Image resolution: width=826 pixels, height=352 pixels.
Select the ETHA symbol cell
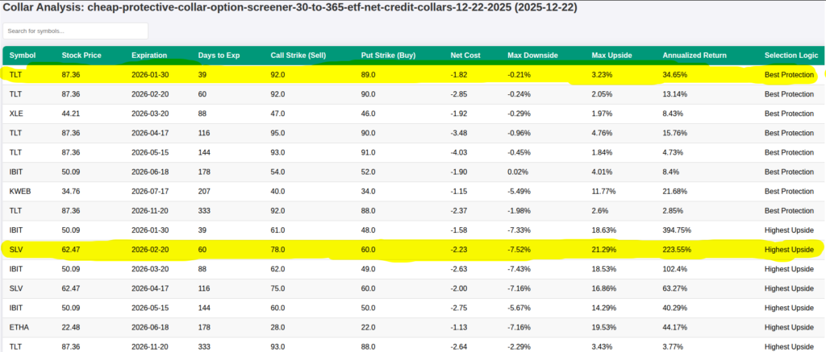pos(19,326)
